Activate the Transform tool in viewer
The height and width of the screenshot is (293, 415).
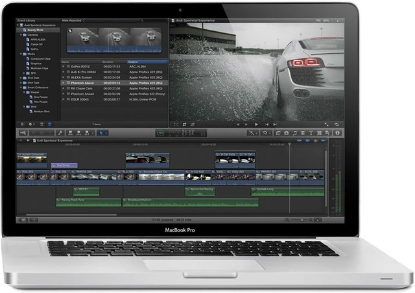coord(176,124)
